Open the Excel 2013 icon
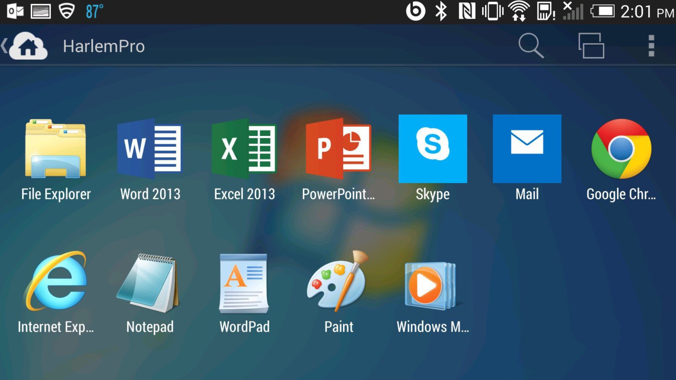676x380 pixels. pos(244,149)
